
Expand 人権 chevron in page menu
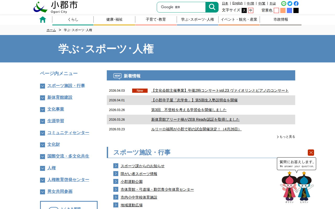[x=43, y=168]
